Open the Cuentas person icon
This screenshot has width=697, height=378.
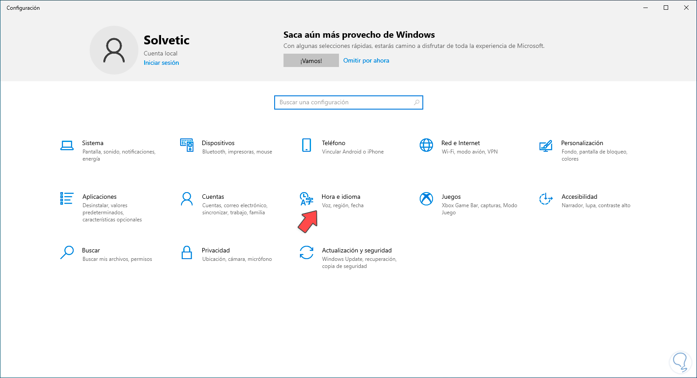[x=187, y=199]
